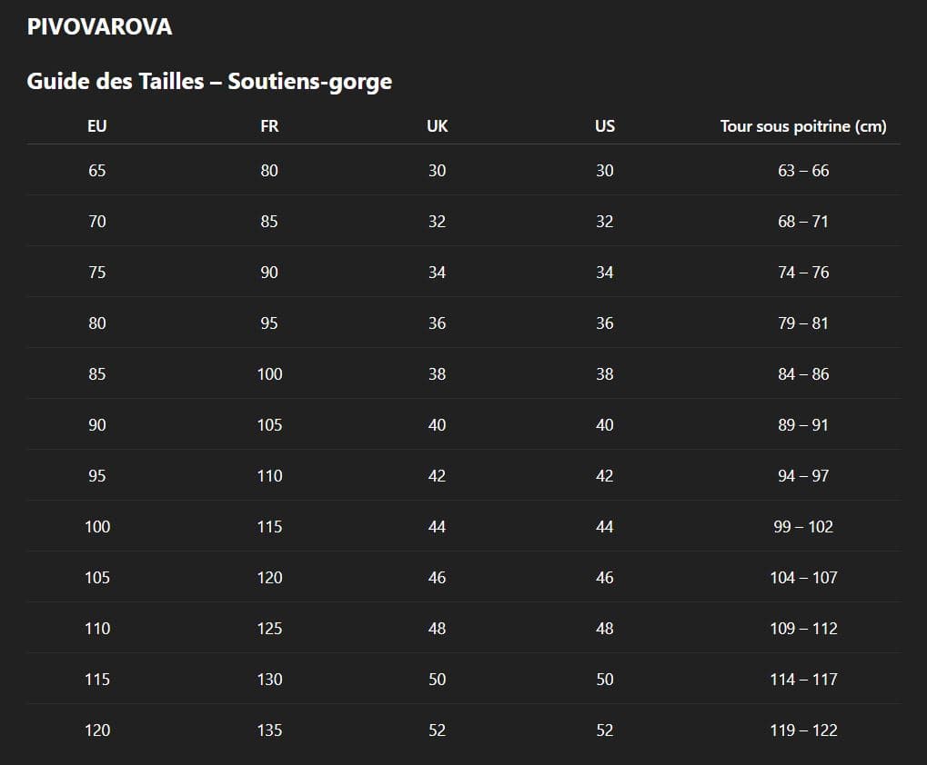Click the Guide des Tailles heading
The height and width of the screenshot is (765, 927).
point(209,81)
